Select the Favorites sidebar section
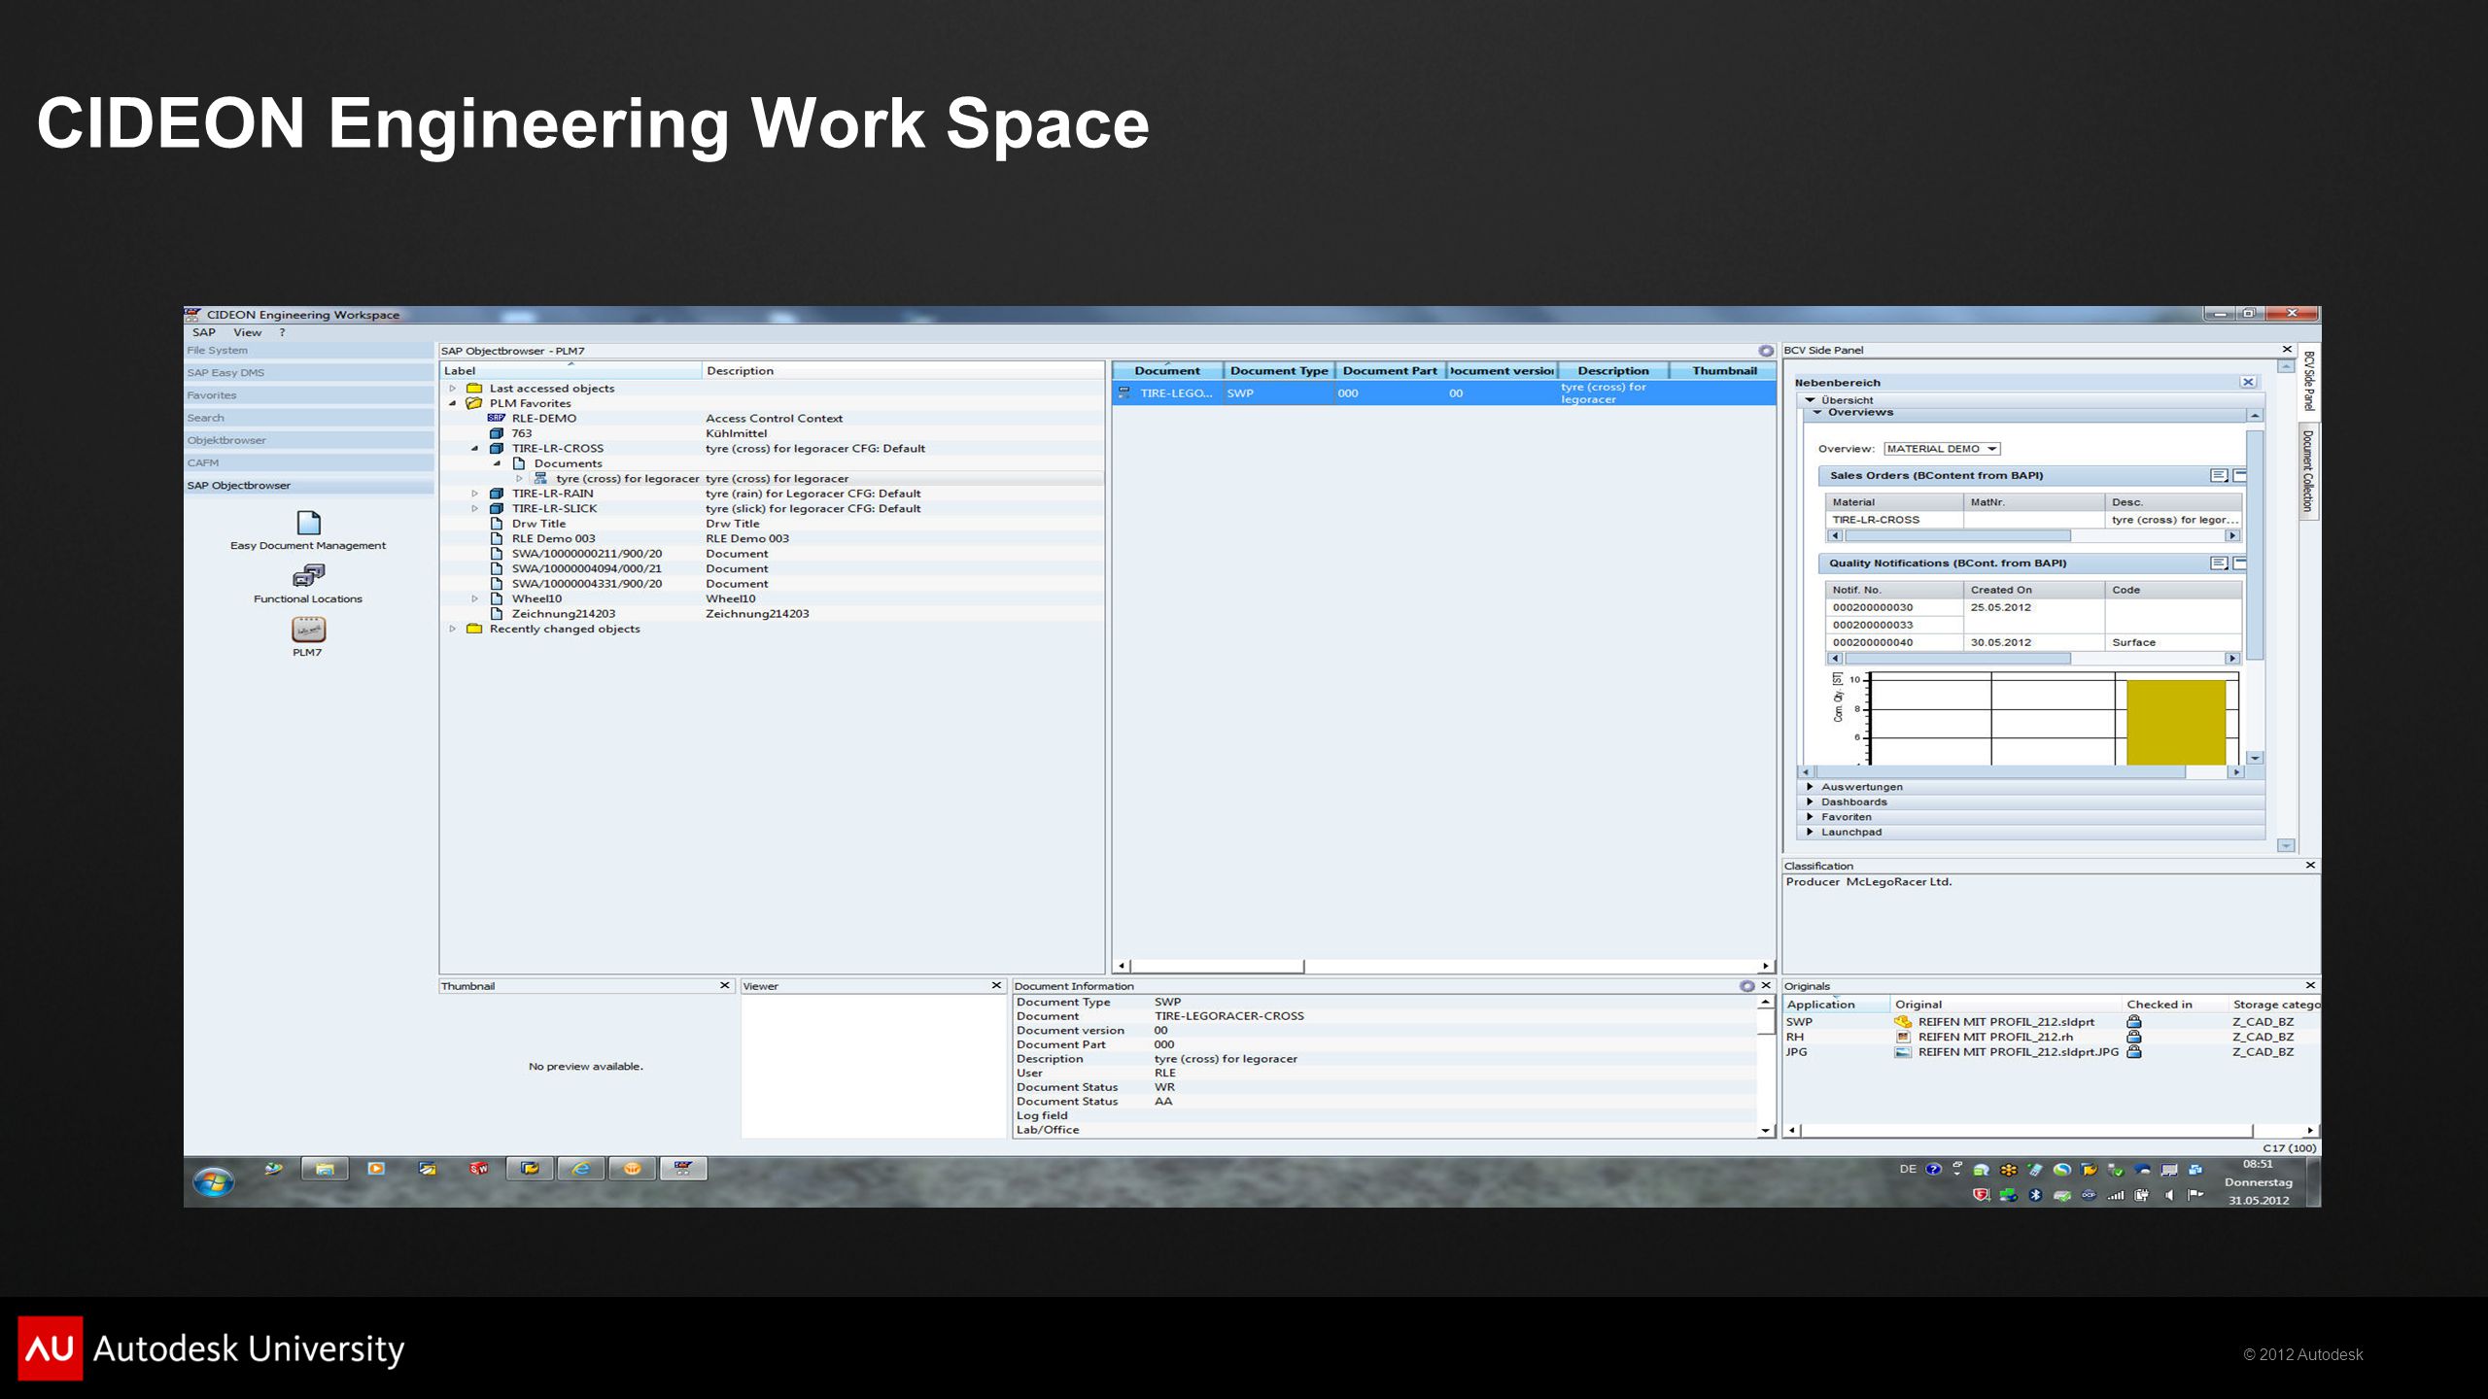Screen dimensions: 2488x1399 pyautogui.click(x=308, y=395)
